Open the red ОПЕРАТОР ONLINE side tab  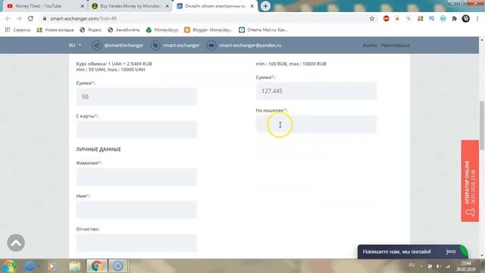pos(470,180)
